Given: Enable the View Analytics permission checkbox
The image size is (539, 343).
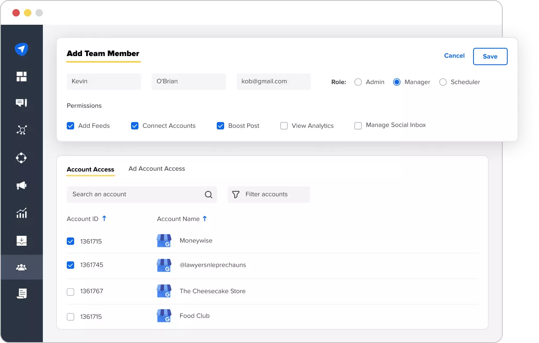Looking at the screenshot, I should pyautogui.click(x=284, y=126).
